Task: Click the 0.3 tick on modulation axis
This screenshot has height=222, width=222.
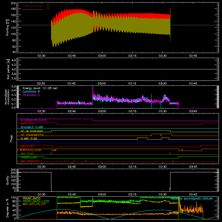Action: [x=14, y=95]
